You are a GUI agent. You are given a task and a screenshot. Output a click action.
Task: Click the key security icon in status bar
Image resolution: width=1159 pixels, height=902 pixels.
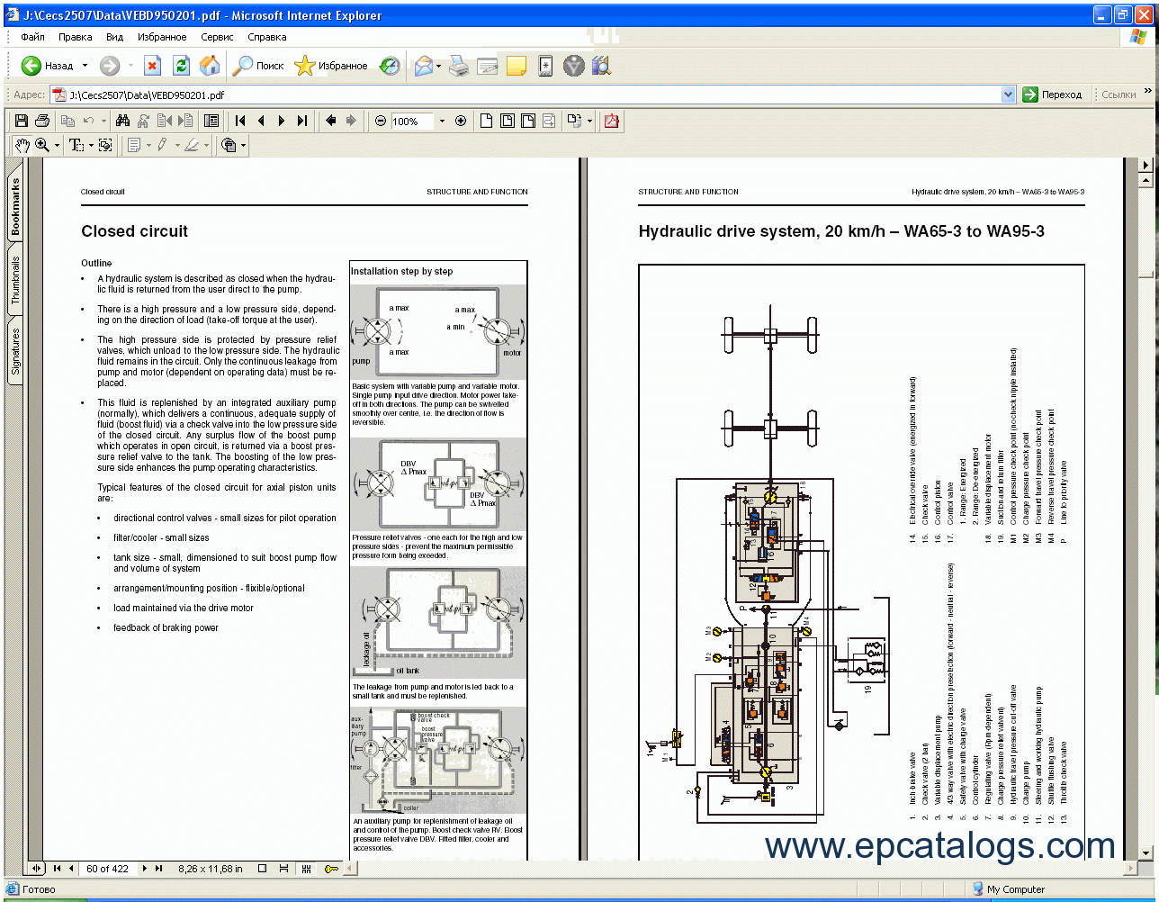click(331, 869)
